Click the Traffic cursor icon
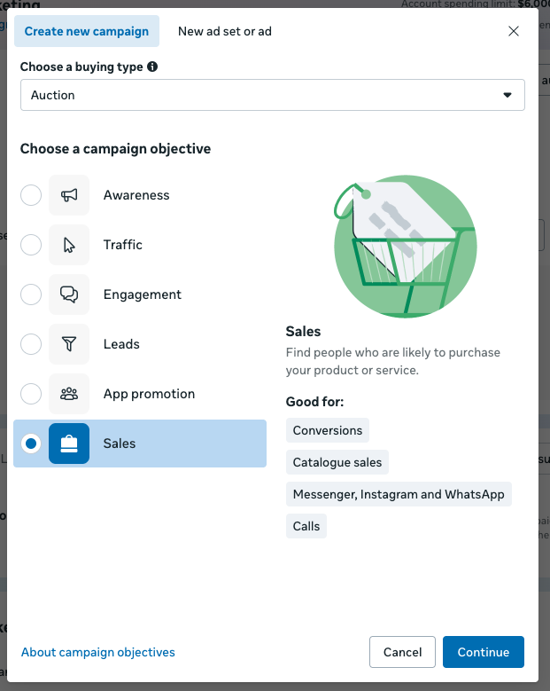Image resolution: width=550 pixels, height=691 pixels. (69, 245)
